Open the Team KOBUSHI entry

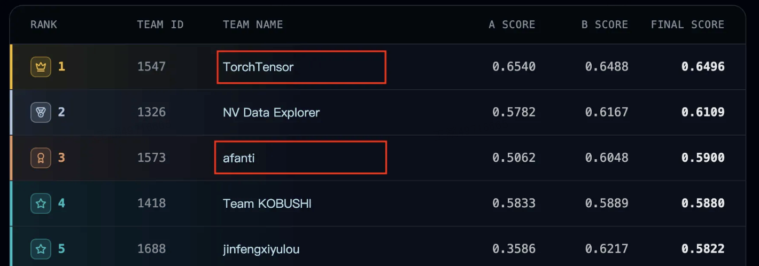coord(267,204)
